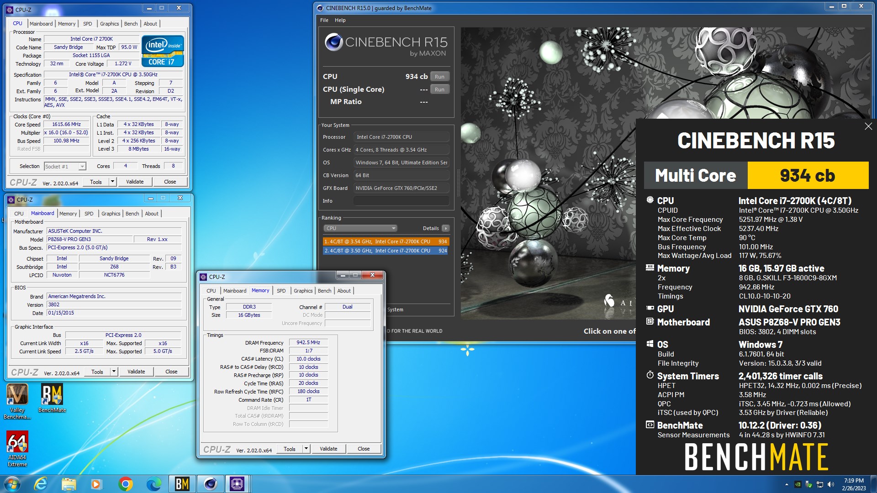
Task: Open Tools dropdown arrow in CPU-Z Mainboard window
Action: pos(114,372)
